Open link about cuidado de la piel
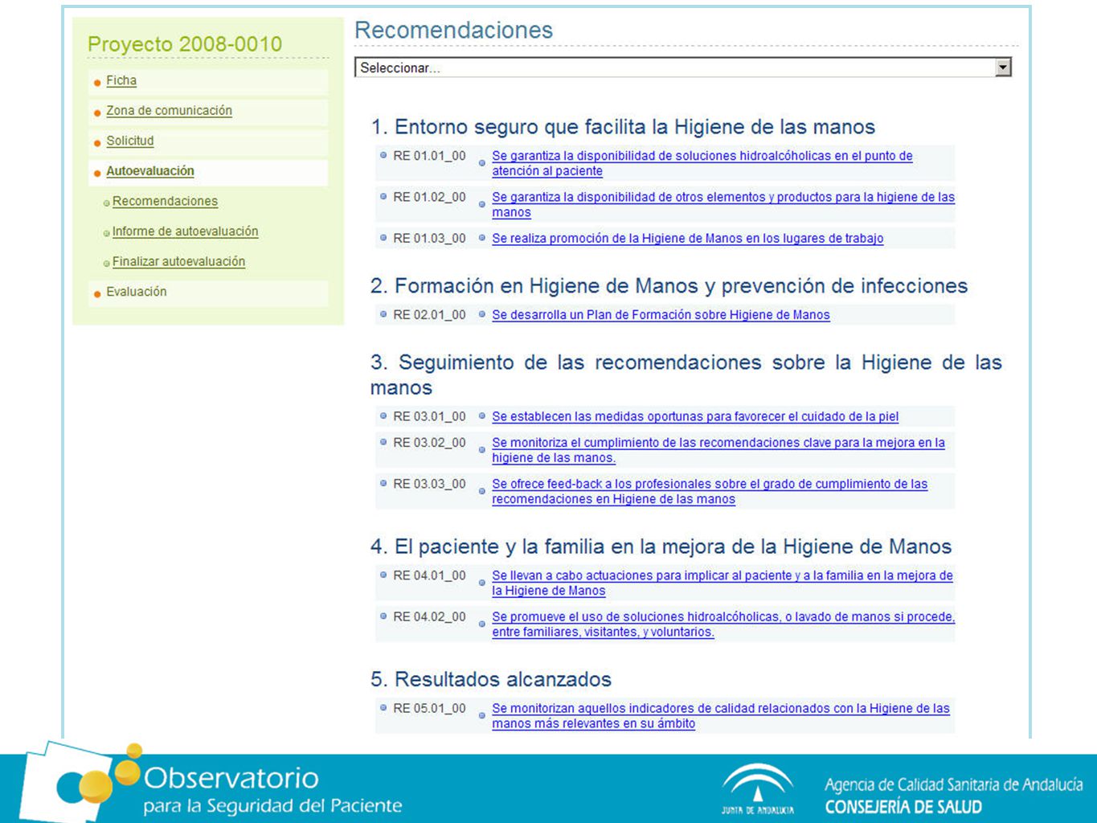The width and height of the screenshot is (1097, 823). 695,416
